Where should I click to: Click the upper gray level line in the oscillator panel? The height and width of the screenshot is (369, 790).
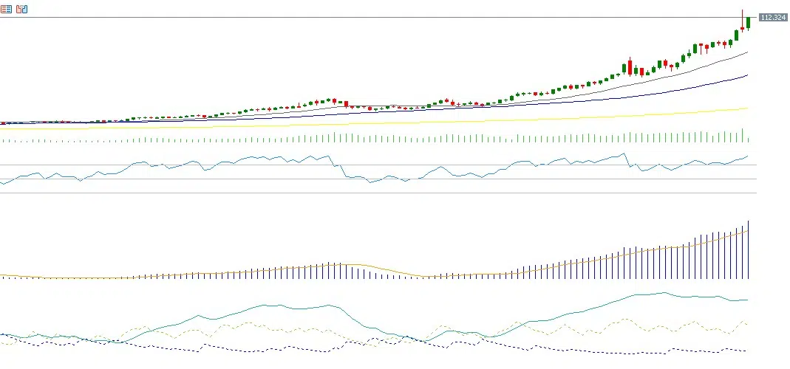370,165
